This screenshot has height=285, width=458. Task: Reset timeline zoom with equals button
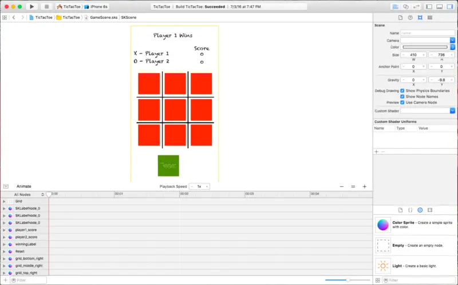point(353,187)
